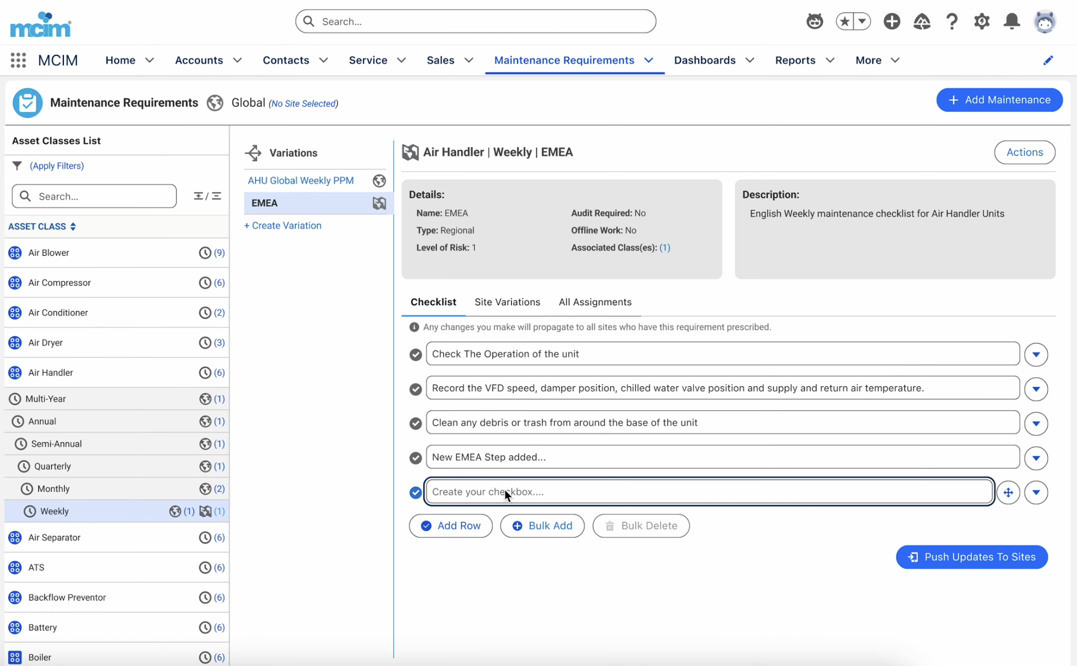Click the Add Row button

(x=451, y=526)
